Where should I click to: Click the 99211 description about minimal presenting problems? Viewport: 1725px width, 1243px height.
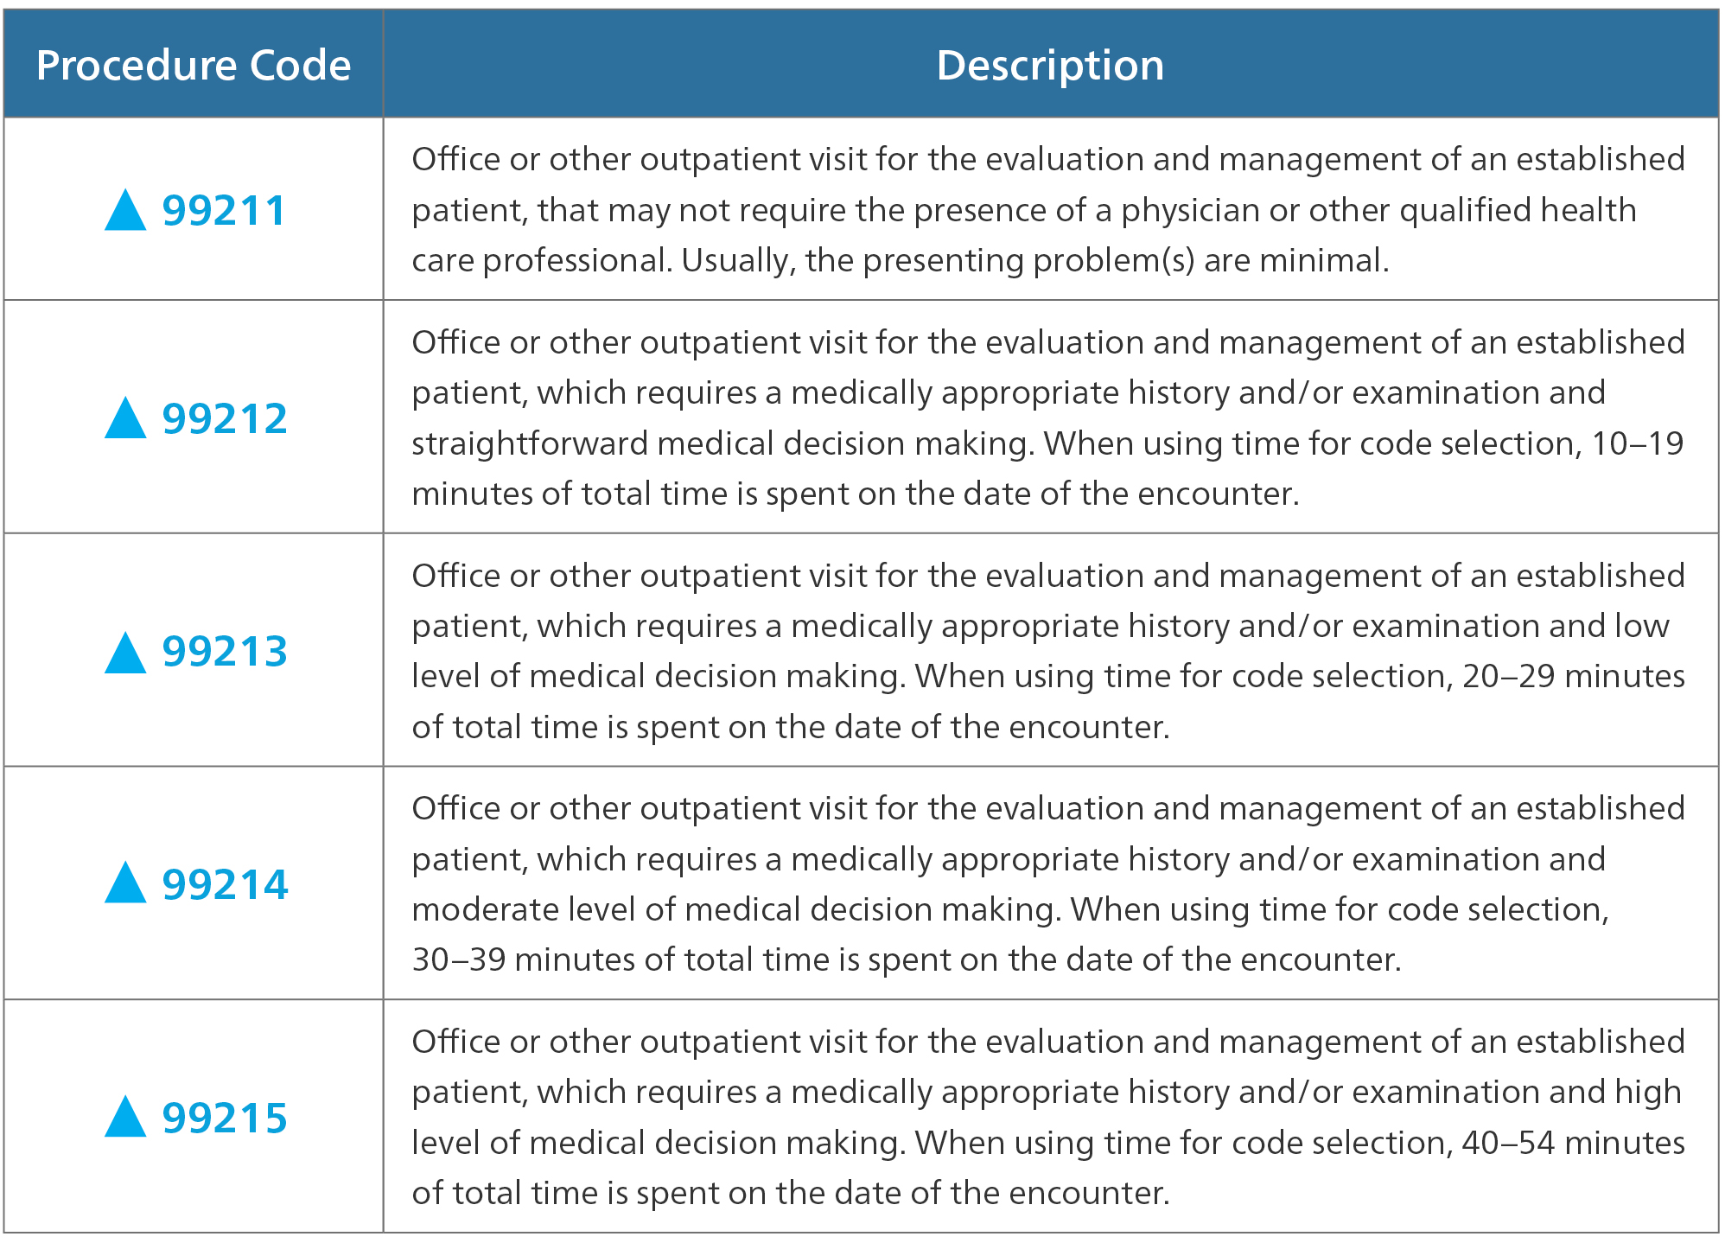[x=1048, y=209]
